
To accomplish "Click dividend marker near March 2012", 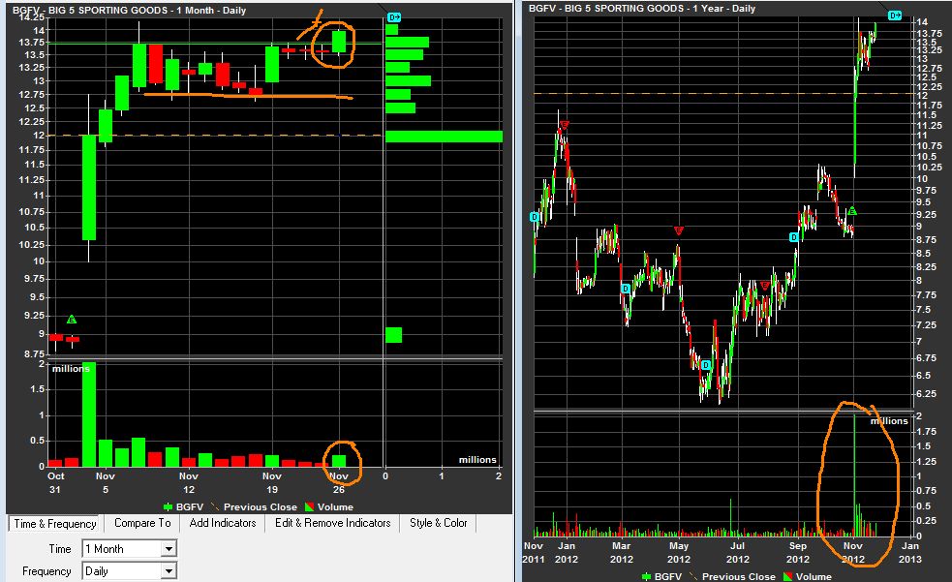I will pos(626,289).
